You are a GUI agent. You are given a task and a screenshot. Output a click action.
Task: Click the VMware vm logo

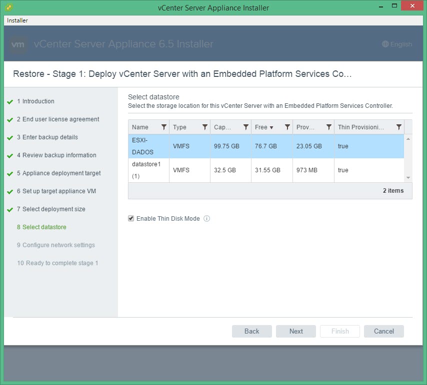[x=18, y=44]
